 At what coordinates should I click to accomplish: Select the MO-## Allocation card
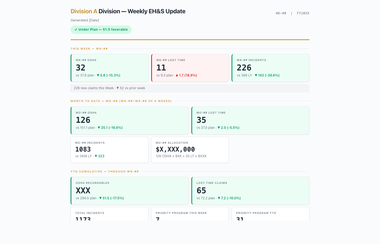coord(190,150)
